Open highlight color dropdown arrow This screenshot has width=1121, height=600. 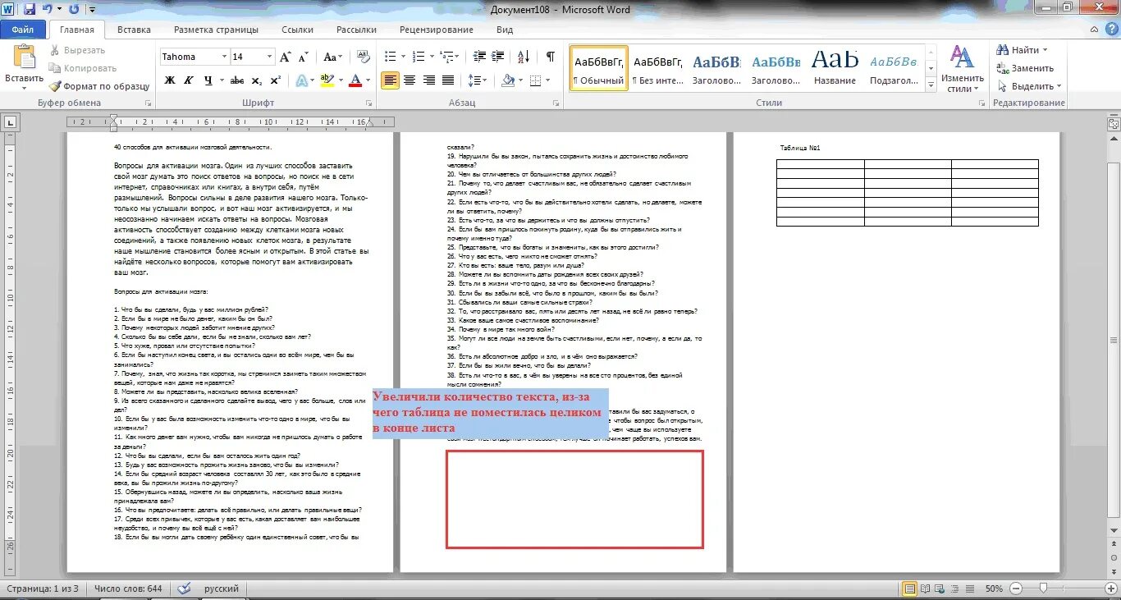340,80
